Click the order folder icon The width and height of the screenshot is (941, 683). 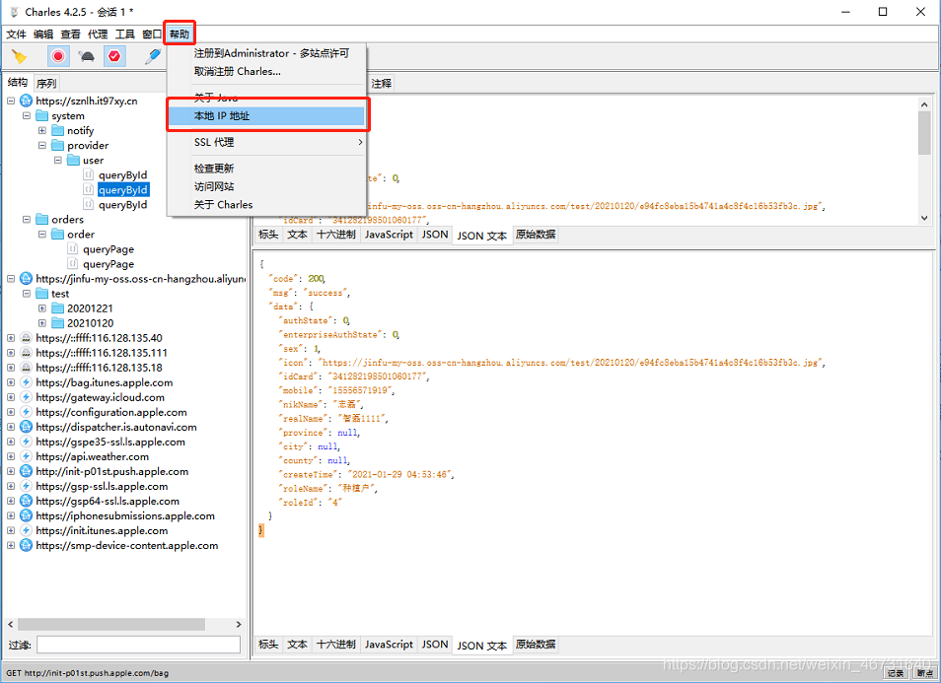tap(57, 234)
